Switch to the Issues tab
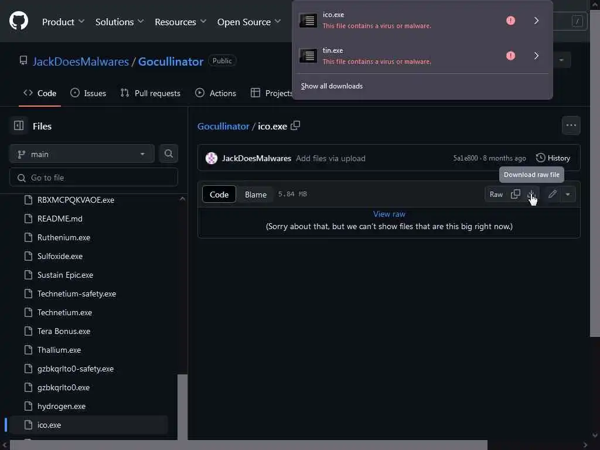The height and width of the screenshot is (450, 600). pyautogui.click(x=88, y=93)
